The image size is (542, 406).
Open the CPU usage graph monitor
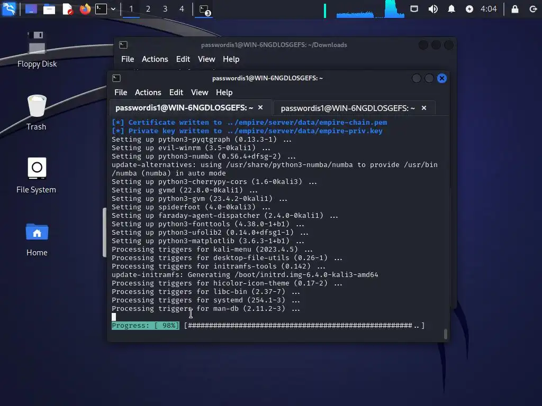coord(370,10)
